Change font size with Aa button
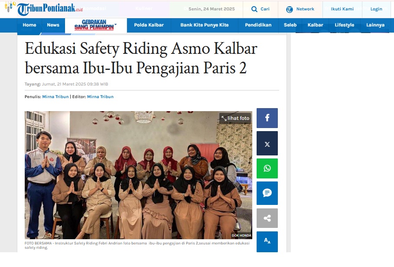394x267 pixels. pos(267,241)
